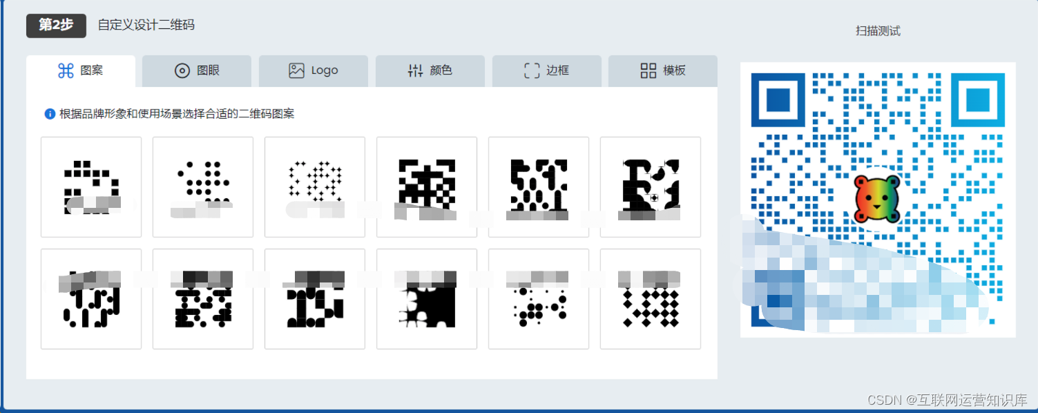Open the 图案 pattern tab
Viewport: 1038px width, 413px height.
[81, 70]
